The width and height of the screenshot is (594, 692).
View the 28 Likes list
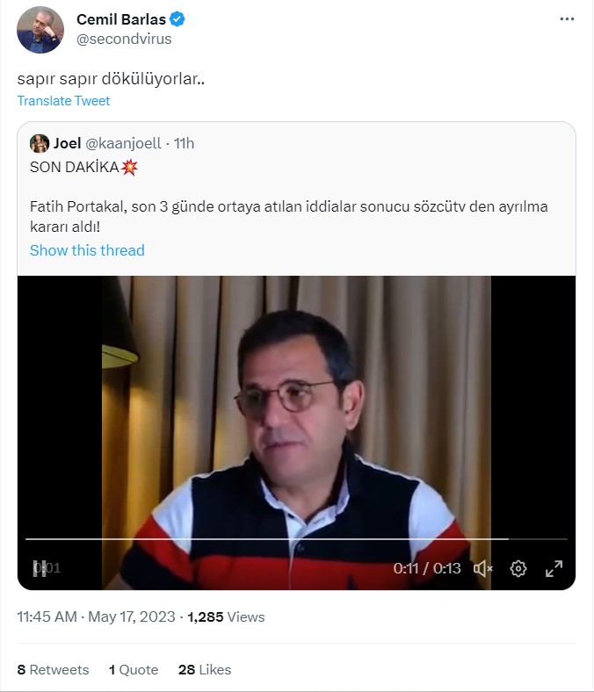pyautogui.click(x=205, y=669)
